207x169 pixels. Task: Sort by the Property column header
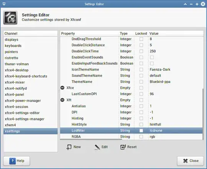point(89,33)
